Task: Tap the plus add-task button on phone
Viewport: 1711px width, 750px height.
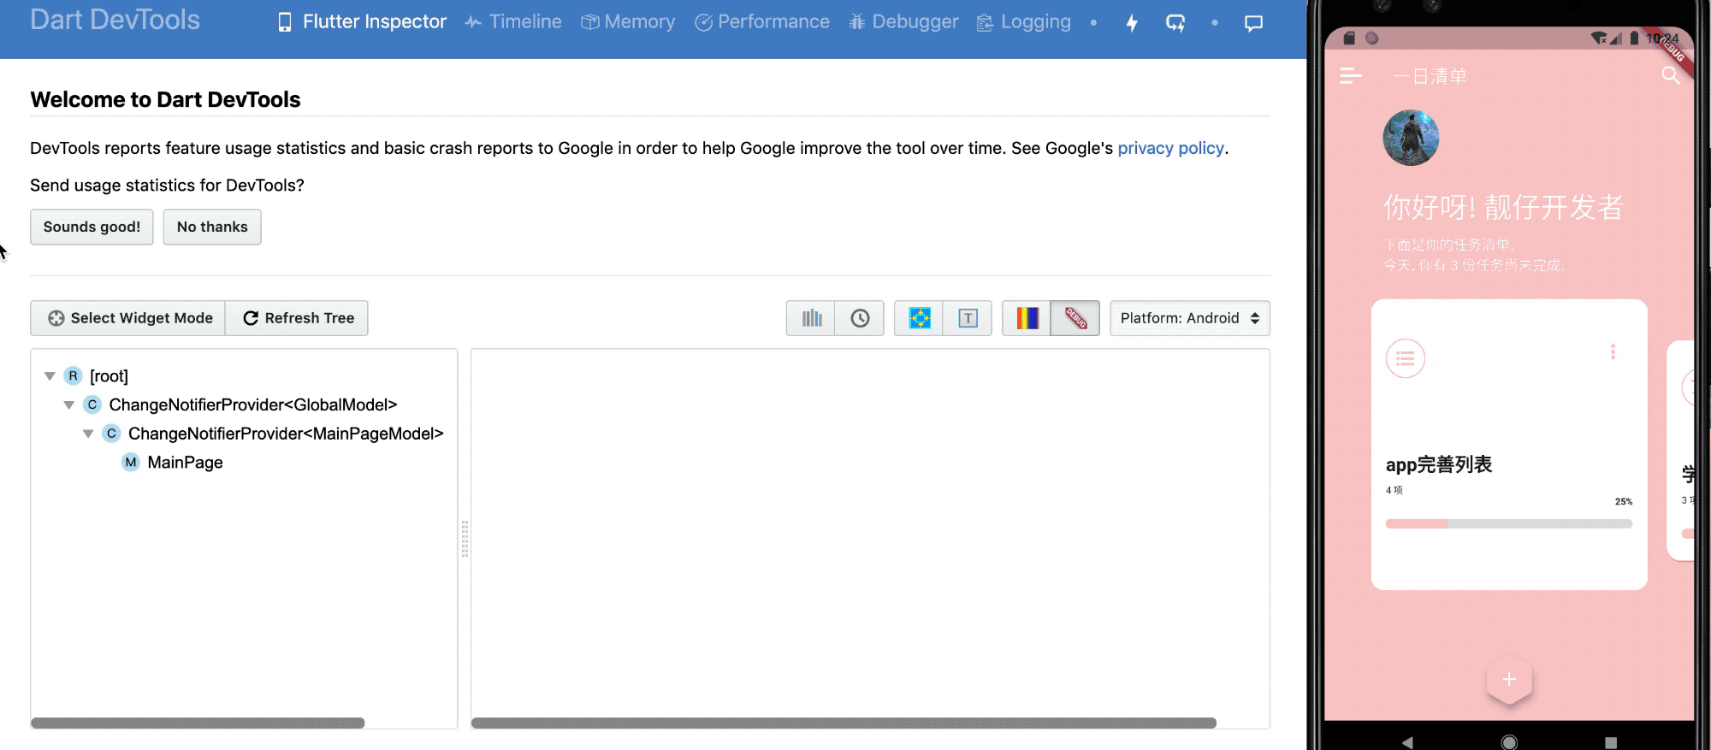Action: (x=1509, y=679)
